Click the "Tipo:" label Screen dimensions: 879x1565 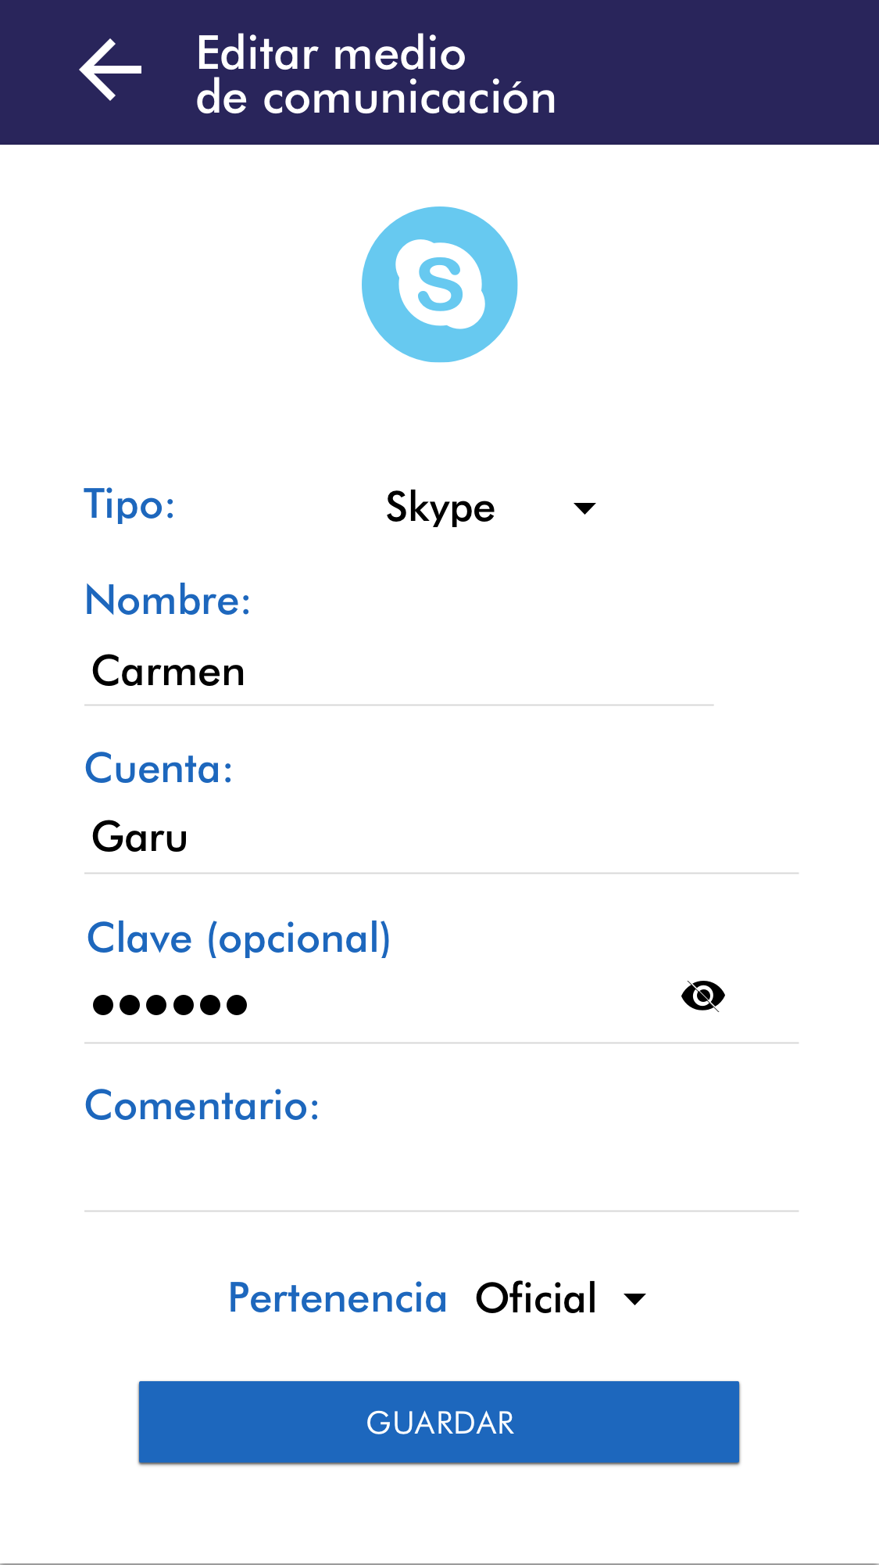[x=130, y=504]
